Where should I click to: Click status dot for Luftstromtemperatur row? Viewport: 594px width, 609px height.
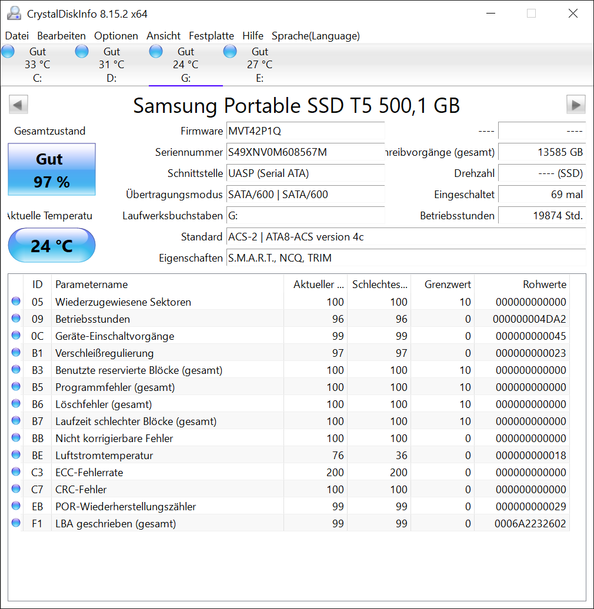tap(16, 454)
